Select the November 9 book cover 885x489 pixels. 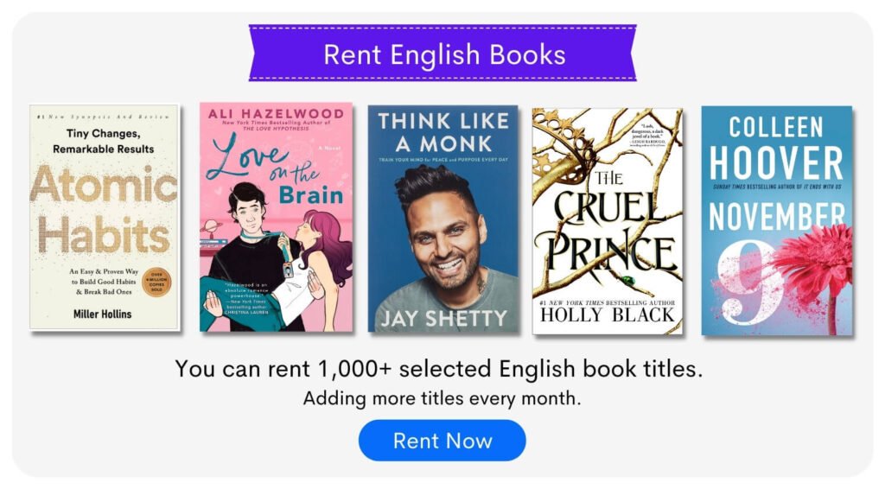tap(777, 220)
